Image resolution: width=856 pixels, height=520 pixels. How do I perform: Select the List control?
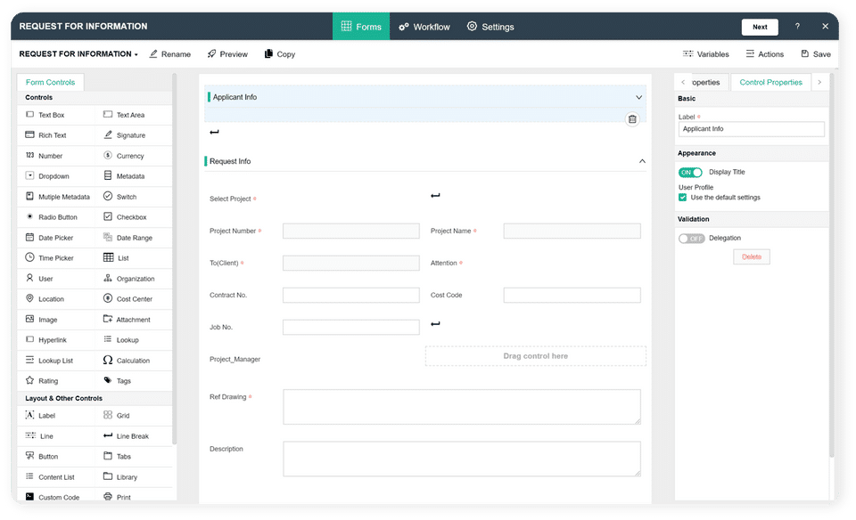[116, 258]
